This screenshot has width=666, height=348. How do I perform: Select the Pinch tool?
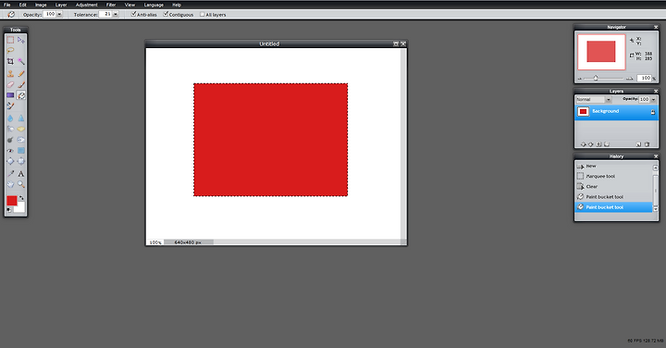click(x=20, y=161)
